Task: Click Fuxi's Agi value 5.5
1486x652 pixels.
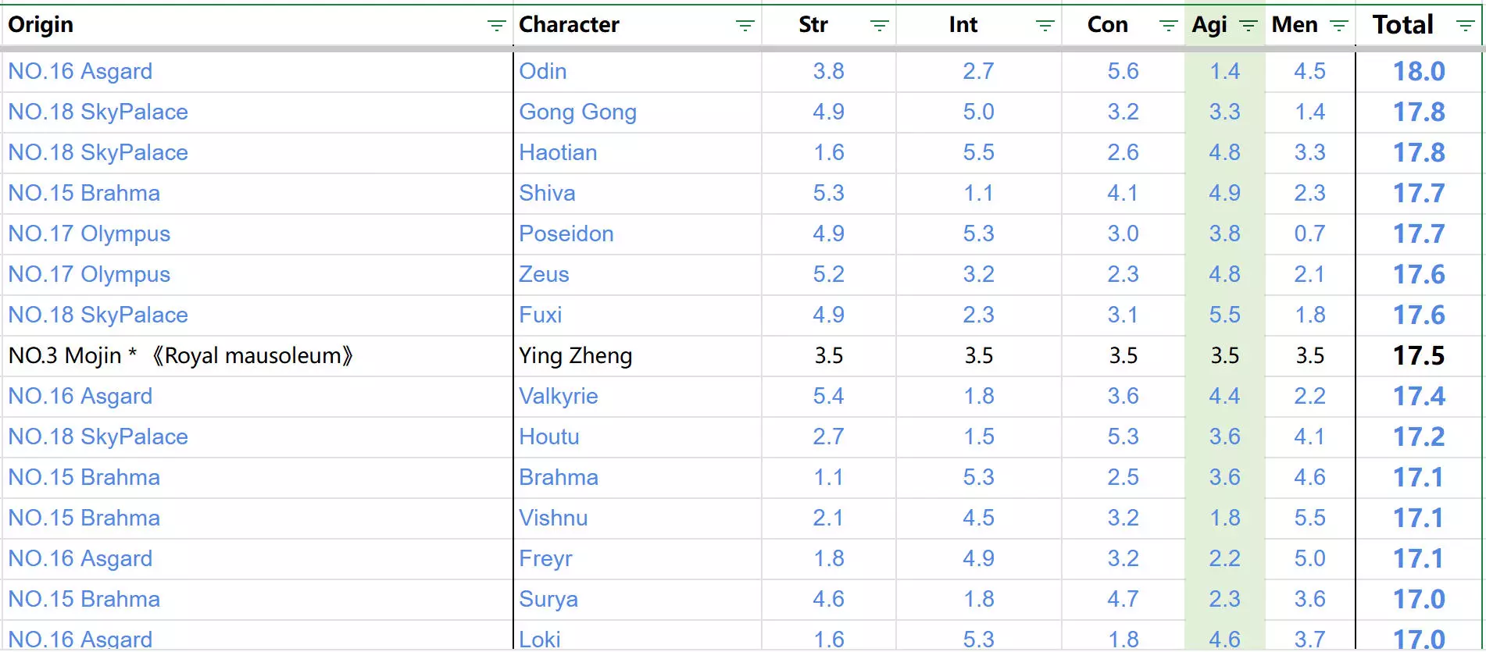Action: coord(1224,315)
